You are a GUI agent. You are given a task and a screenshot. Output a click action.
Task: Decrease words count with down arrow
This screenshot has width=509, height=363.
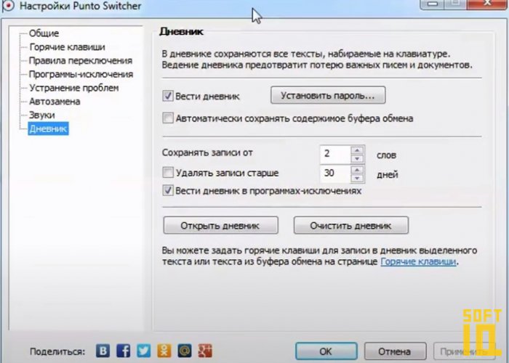click(357, 158)
